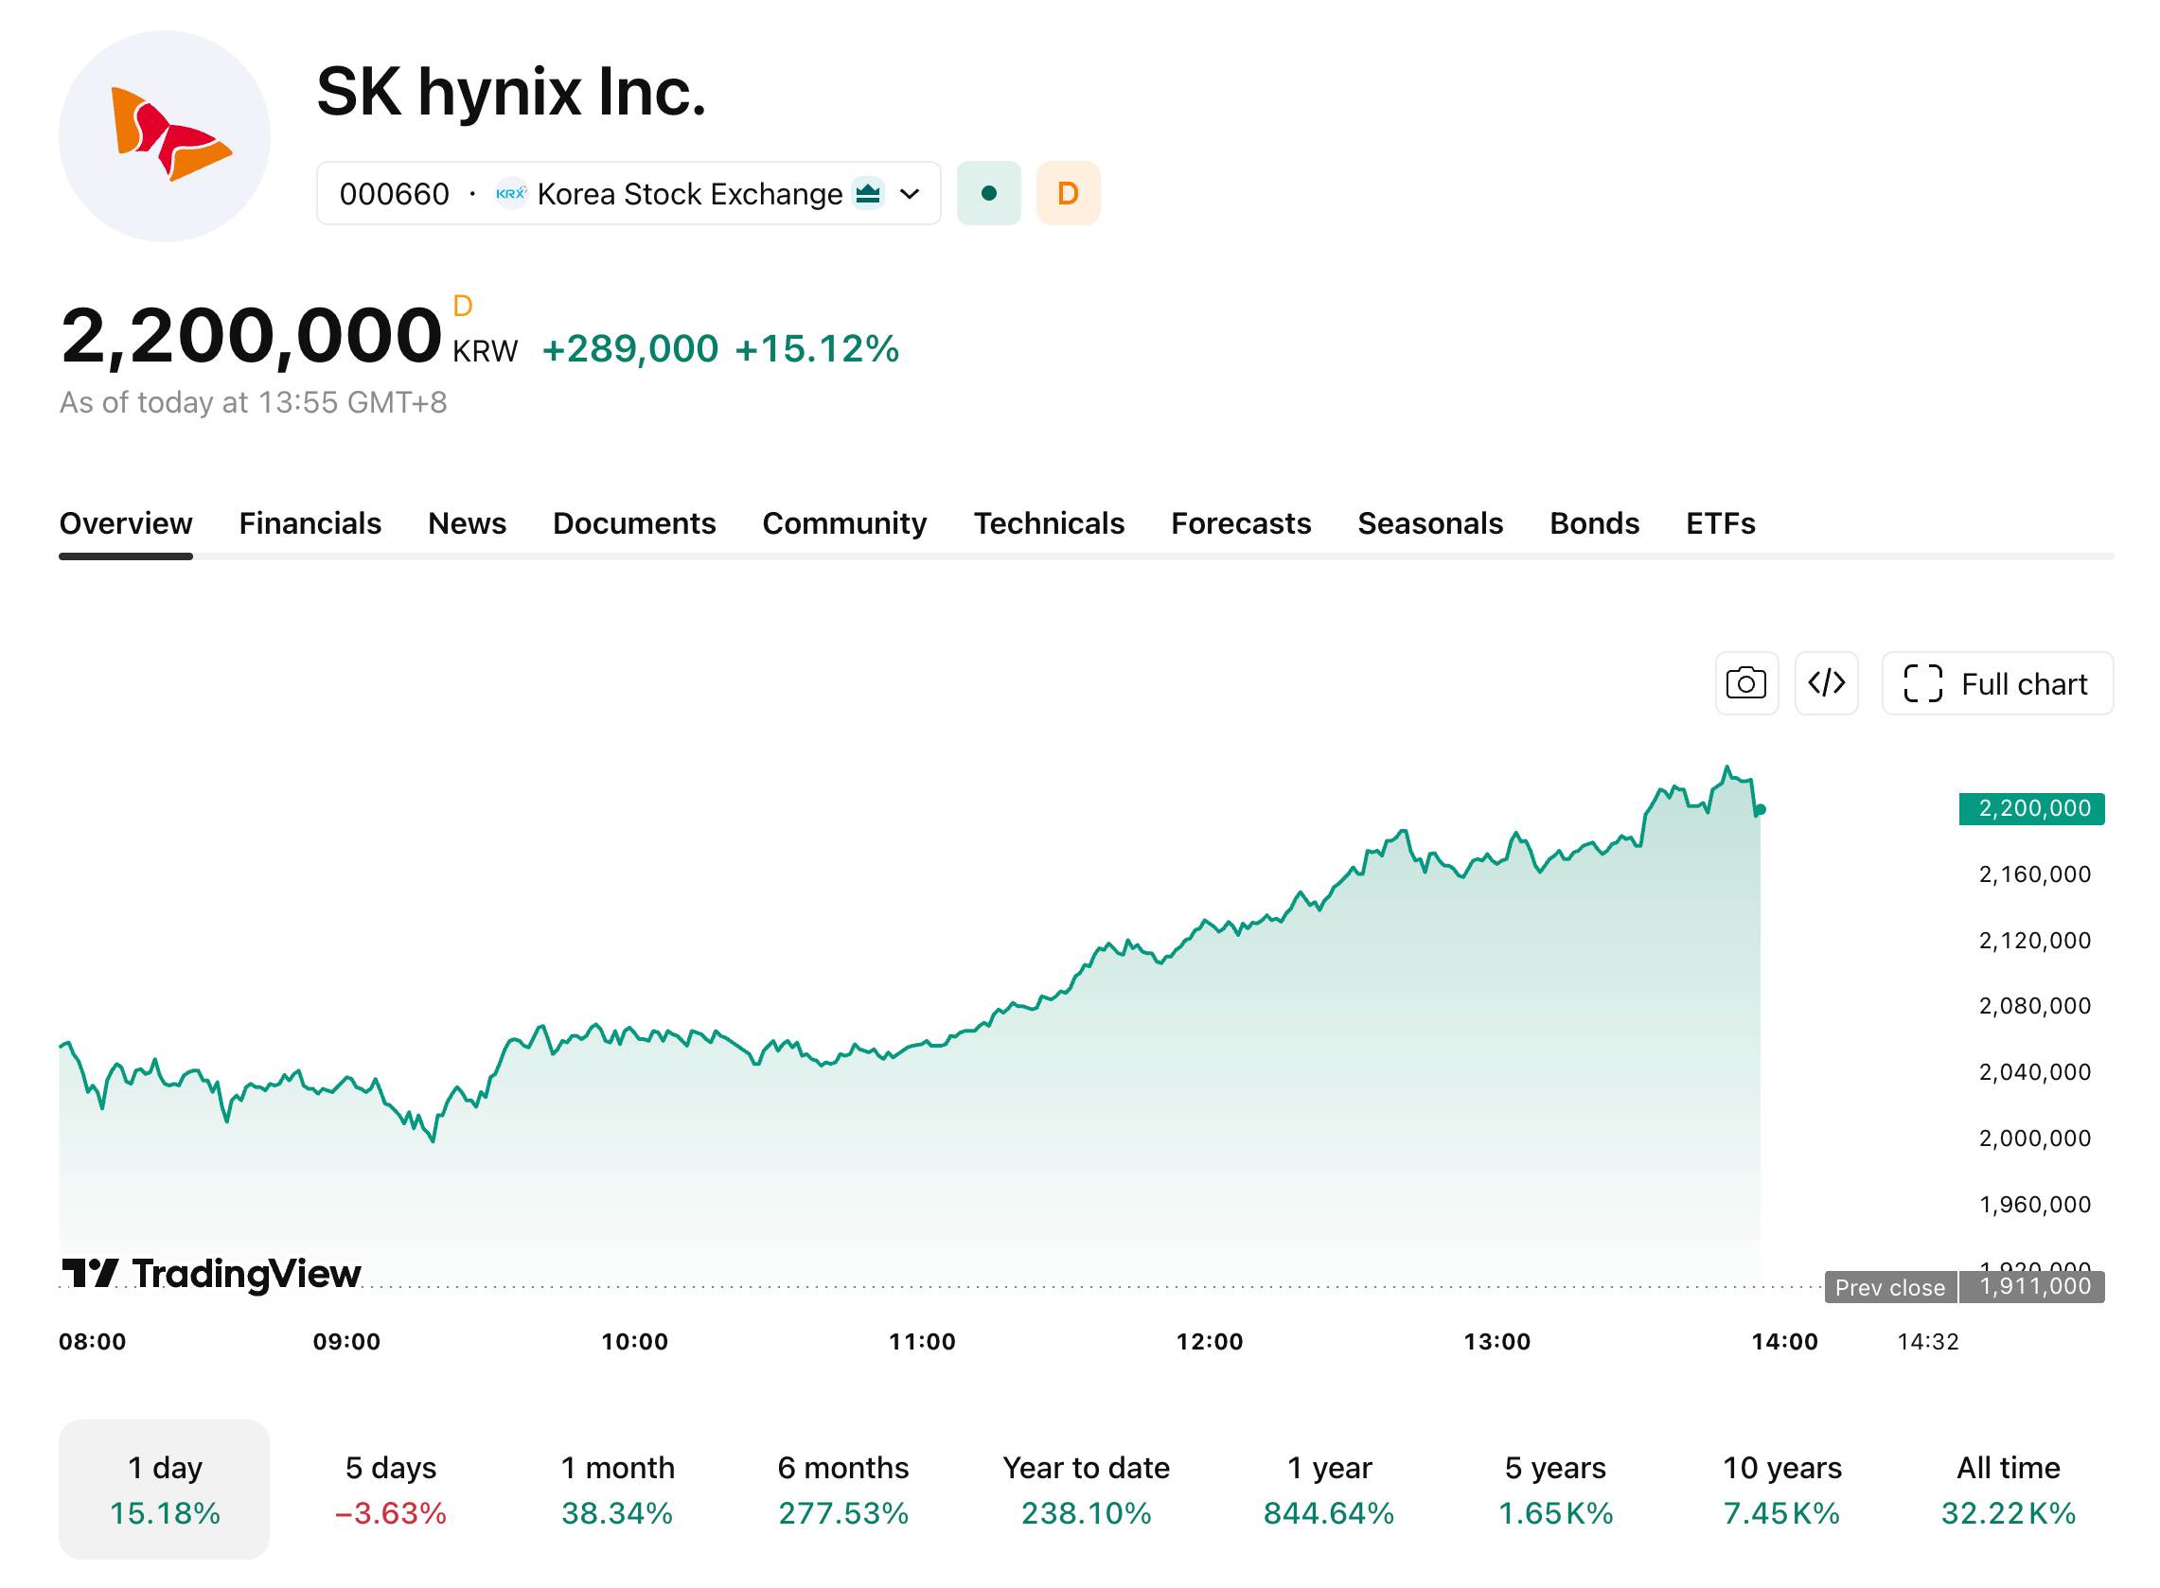Click the 'As of today at 13:55 GMT+8' text
This screenshot has height=1588, width=2160.
click(x=254, y=403)
